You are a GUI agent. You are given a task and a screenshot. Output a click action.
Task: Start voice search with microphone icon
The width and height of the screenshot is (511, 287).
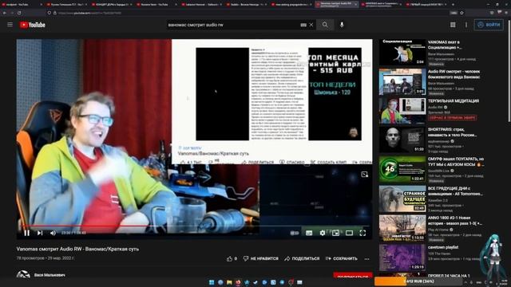tap(342, 25)
